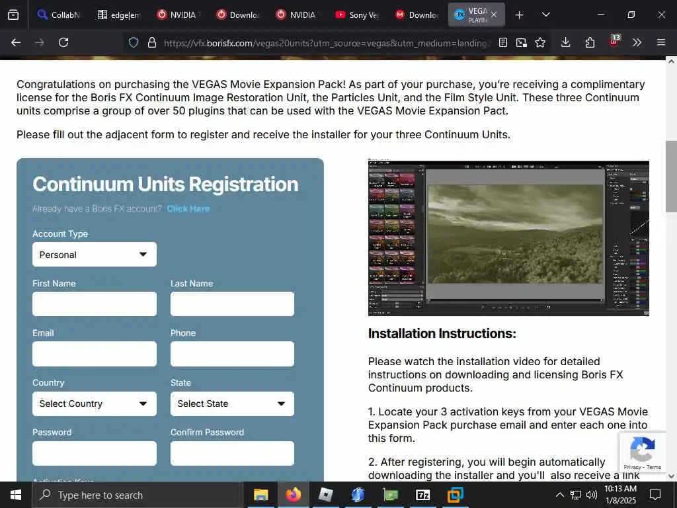Click the address bar URL
The image size is (677, 508).
326,43
